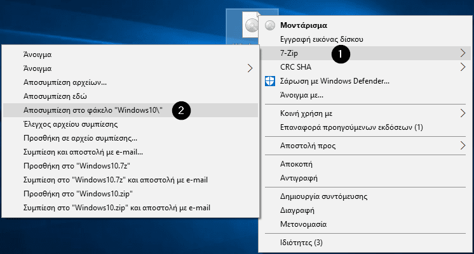This screenshot has width=474, height=254.
Task: Expand the Κοινή χρήση με arrow
Action: (463, 113)
